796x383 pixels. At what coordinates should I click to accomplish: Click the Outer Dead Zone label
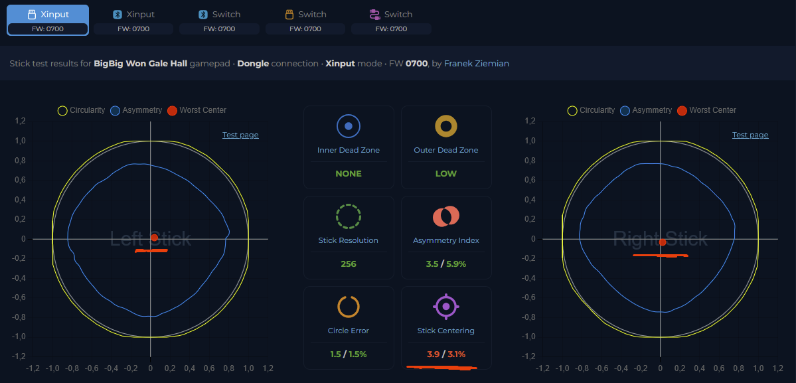tap(446, 150)
